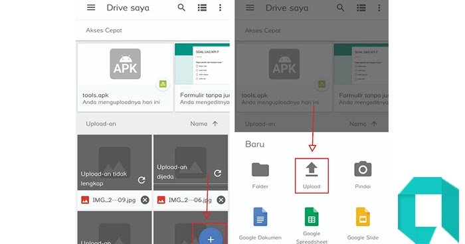Click 'Akses Cepat' heading on left screen
This screenshot has height=244, width=465.
tap(104, 30)
